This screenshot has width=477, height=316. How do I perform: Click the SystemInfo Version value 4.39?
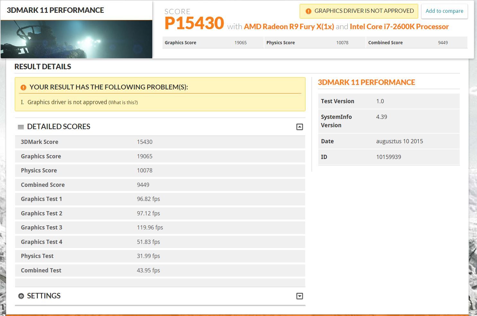[382, 117]
